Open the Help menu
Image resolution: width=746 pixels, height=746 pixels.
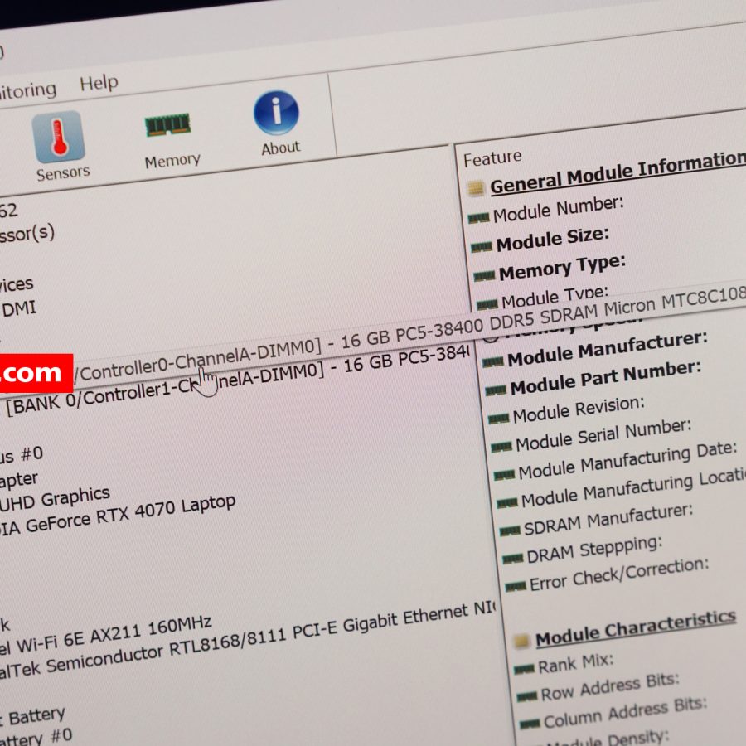tap(99, 83)
